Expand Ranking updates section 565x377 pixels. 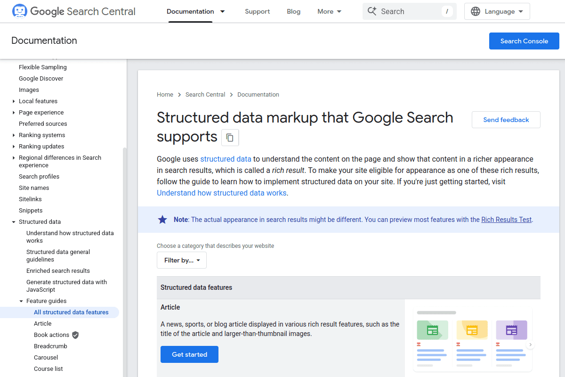pyautogui.click(x=14, y=147)
